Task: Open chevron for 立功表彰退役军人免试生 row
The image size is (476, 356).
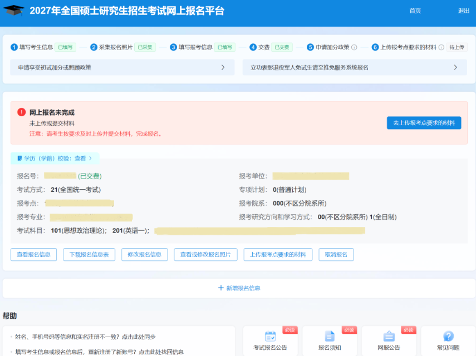Action: [455, 67]
